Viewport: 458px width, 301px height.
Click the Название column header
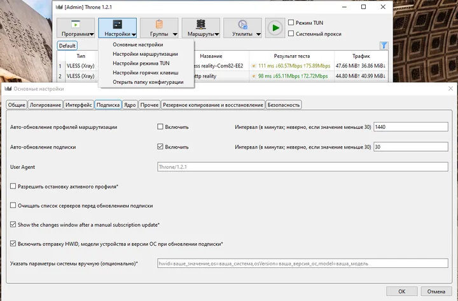(x=211, y=56)
